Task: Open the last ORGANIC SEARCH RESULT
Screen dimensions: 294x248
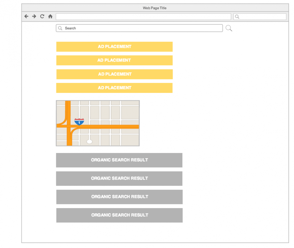Action: pyautogui.click(x=119, y=215)
